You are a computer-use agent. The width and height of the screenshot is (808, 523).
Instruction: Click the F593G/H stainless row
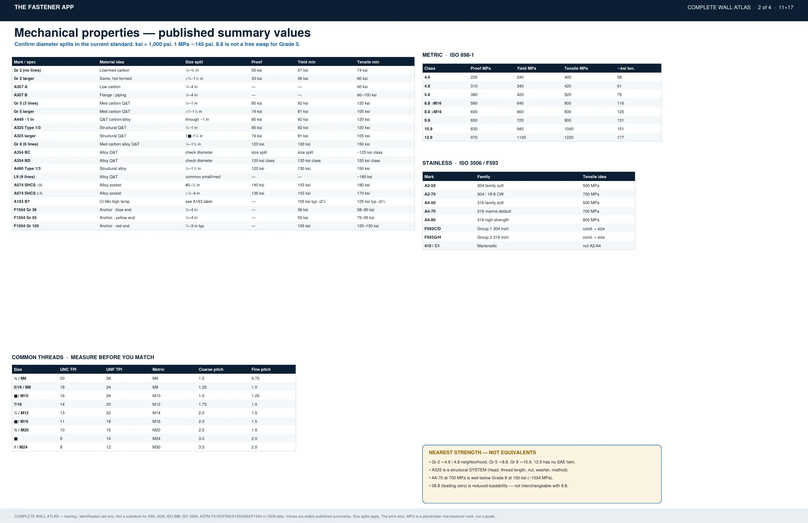click(x=529, y=237)
